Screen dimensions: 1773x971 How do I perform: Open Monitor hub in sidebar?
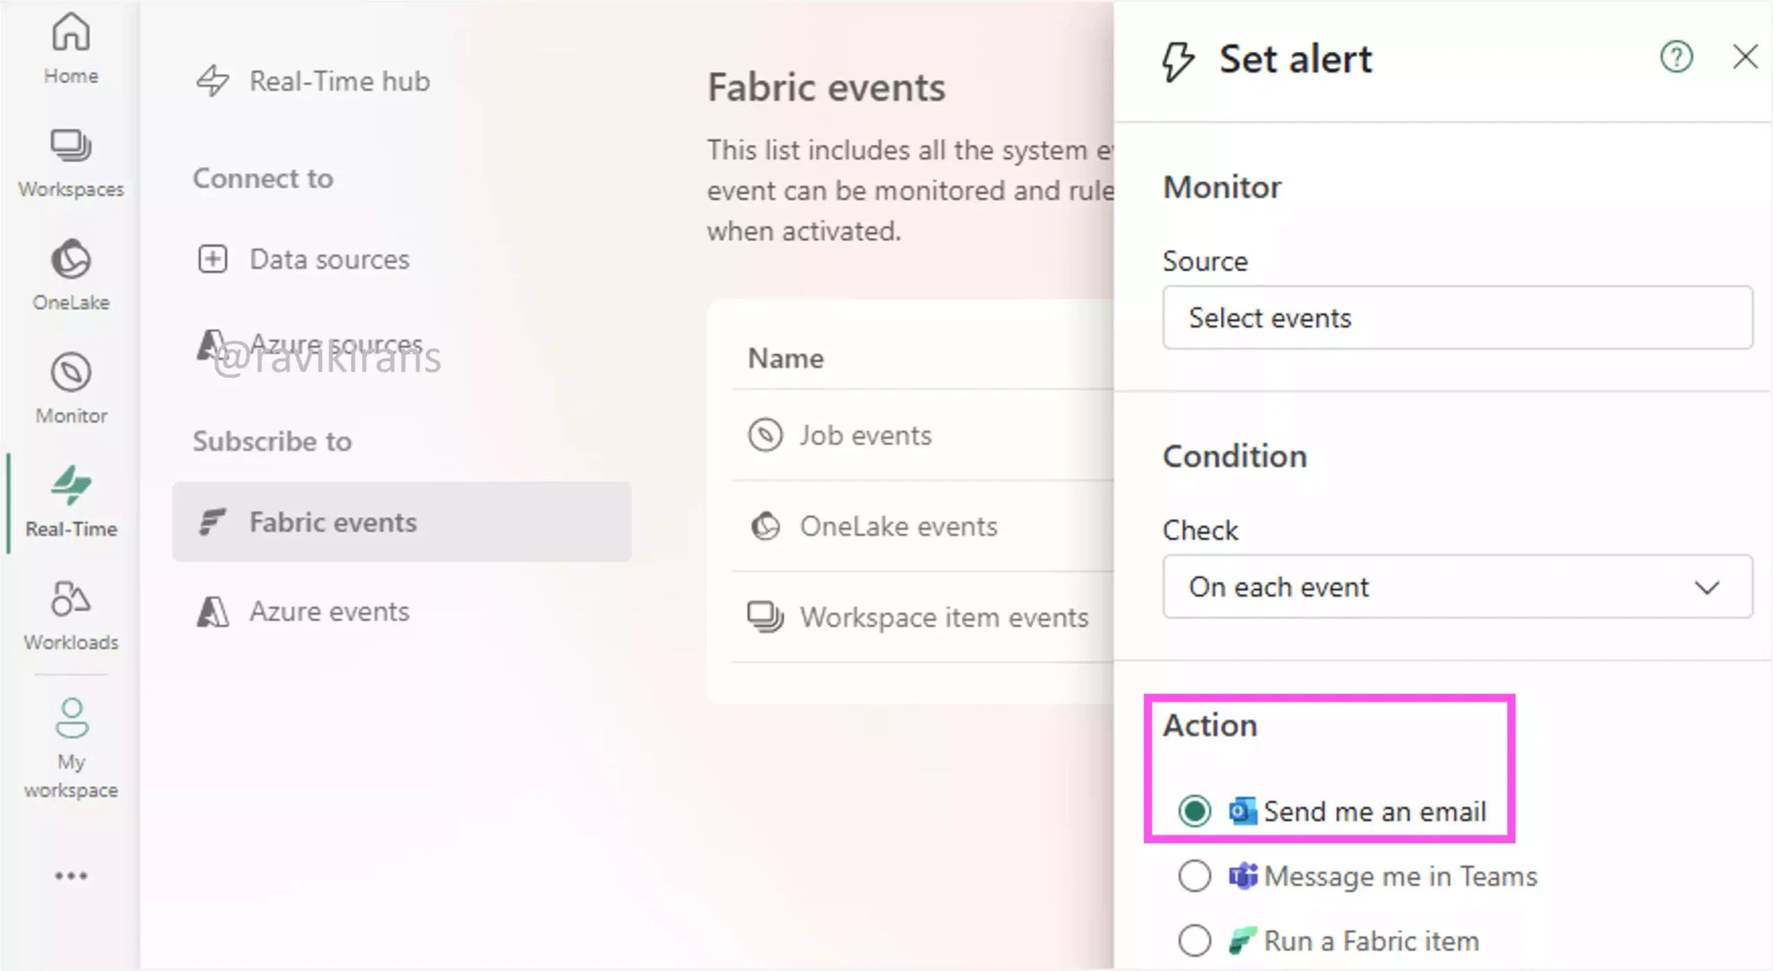pyautogui.click(x=71, y=388)
